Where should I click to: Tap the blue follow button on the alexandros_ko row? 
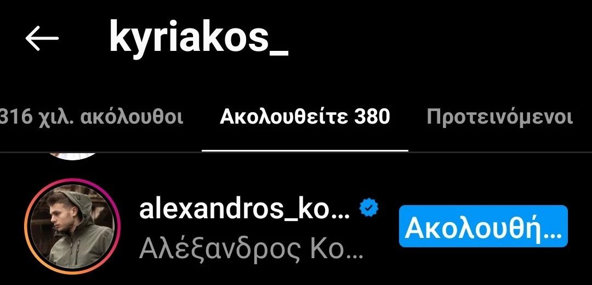click(483, 226)
